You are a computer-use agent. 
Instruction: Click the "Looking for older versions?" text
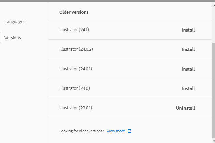pyautogui.click(x=81, y=131)
